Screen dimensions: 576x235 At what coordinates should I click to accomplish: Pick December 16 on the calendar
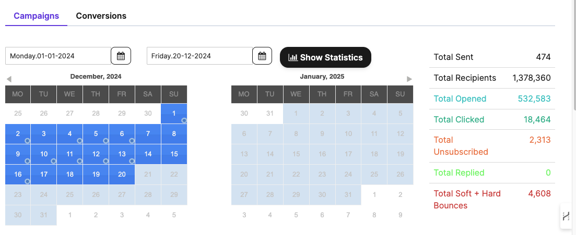(18, 175)
